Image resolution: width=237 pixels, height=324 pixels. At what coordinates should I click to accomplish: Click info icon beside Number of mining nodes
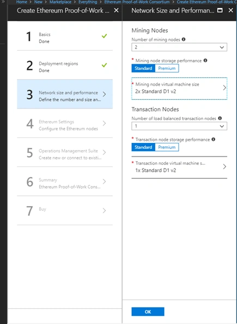tap(183, 39)
